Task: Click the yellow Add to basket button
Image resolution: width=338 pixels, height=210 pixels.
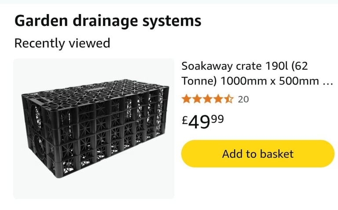Action: point(258,154)
